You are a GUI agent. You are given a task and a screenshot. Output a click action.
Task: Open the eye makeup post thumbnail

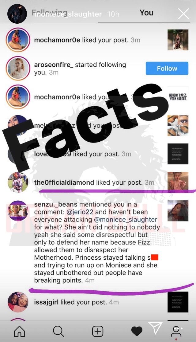[x=178, y=125]
